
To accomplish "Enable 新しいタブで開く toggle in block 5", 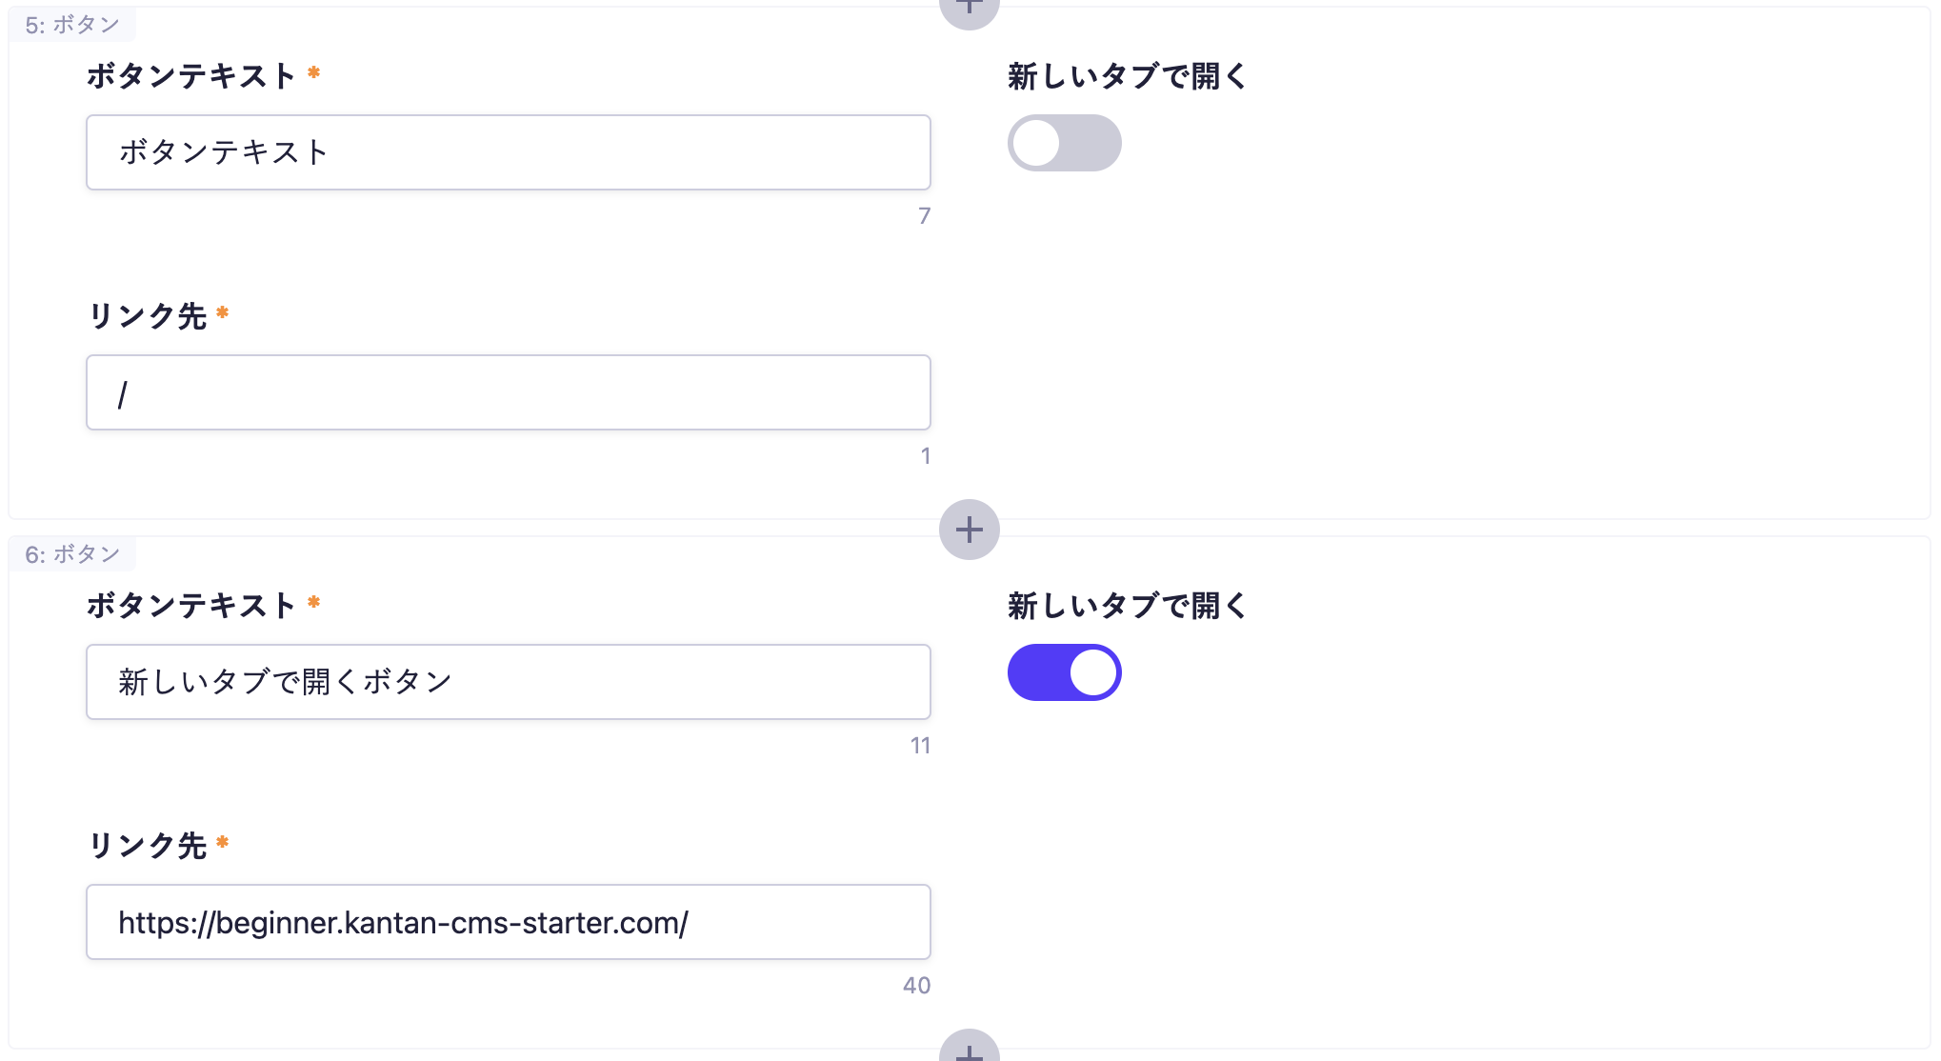I will coord(1064,144).
